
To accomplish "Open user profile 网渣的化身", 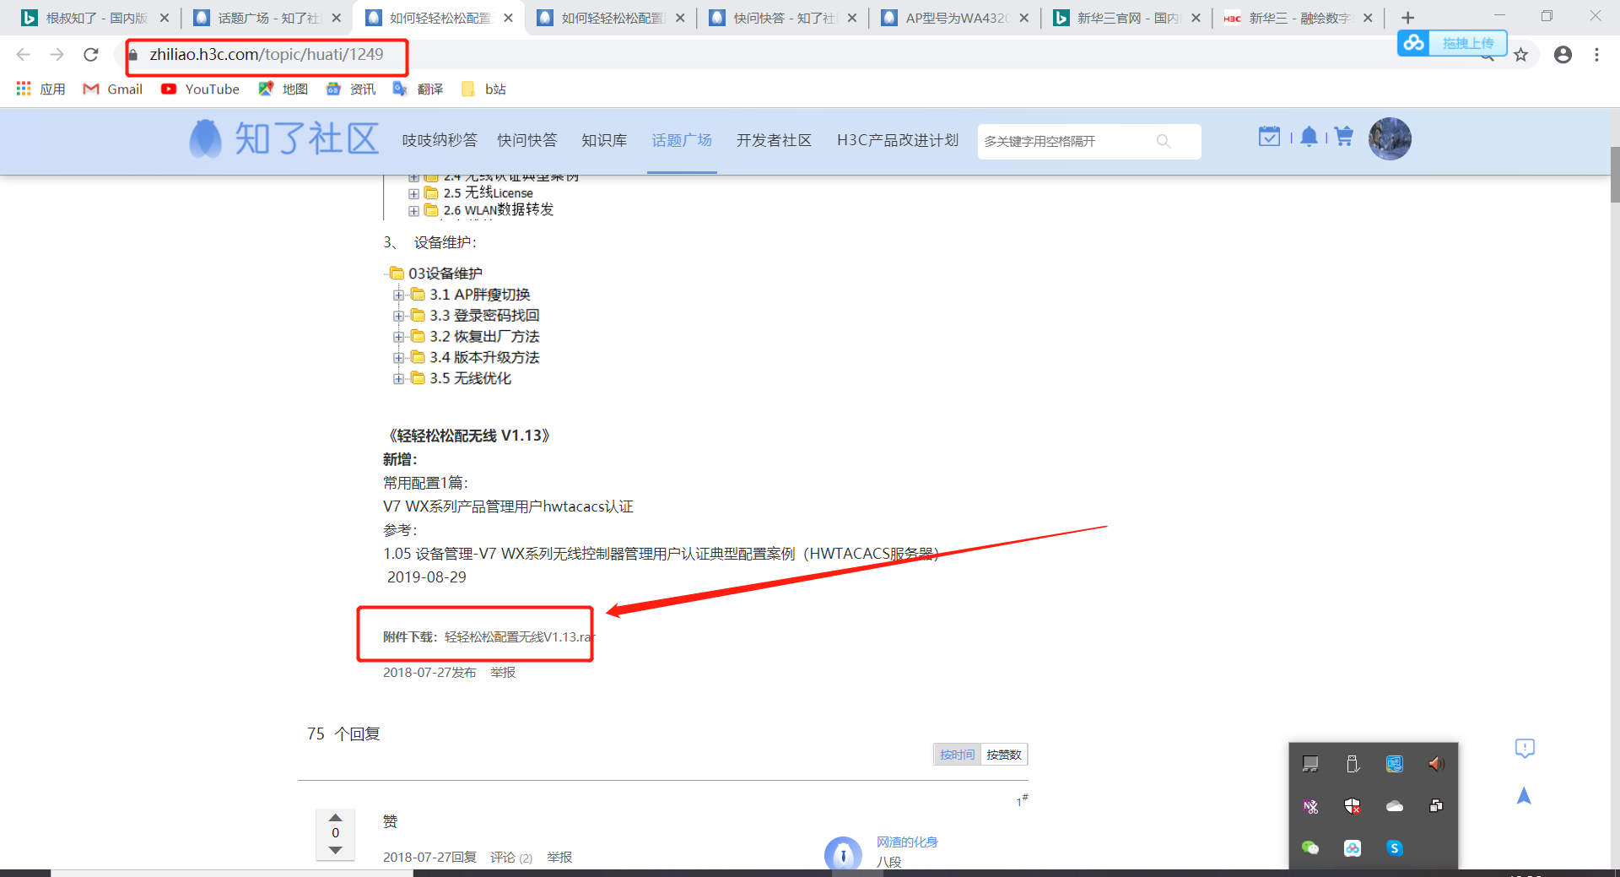I will (x=907, y=842).
